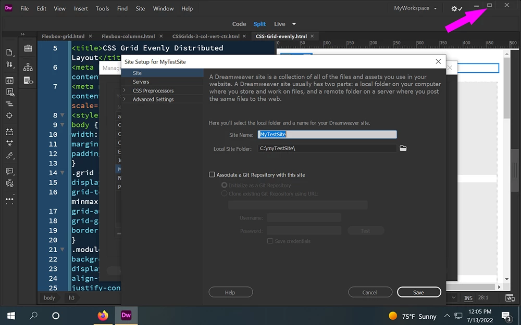Open Customize Toolbar three-dots icon
Image resolution: width=521 pixels, height=325 pixels.
coord(9,200)
